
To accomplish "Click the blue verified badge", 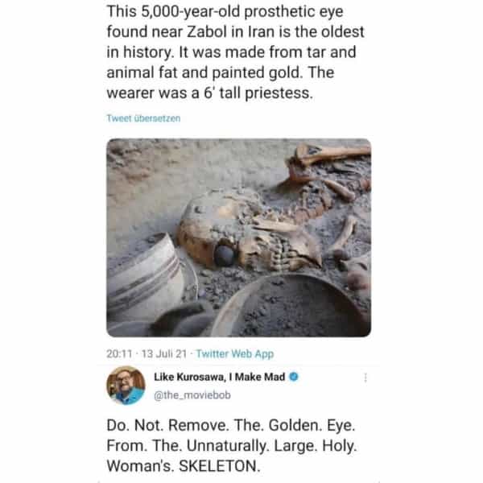I will pos(294,377).
